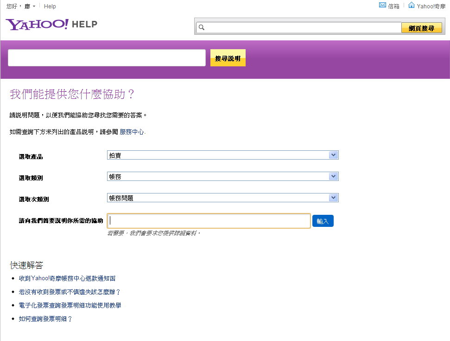Open the user account dropdown arrow

tap(34, 6)
